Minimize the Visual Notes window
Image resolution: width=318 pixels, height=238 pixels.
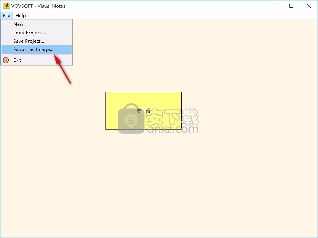(274, 6)
